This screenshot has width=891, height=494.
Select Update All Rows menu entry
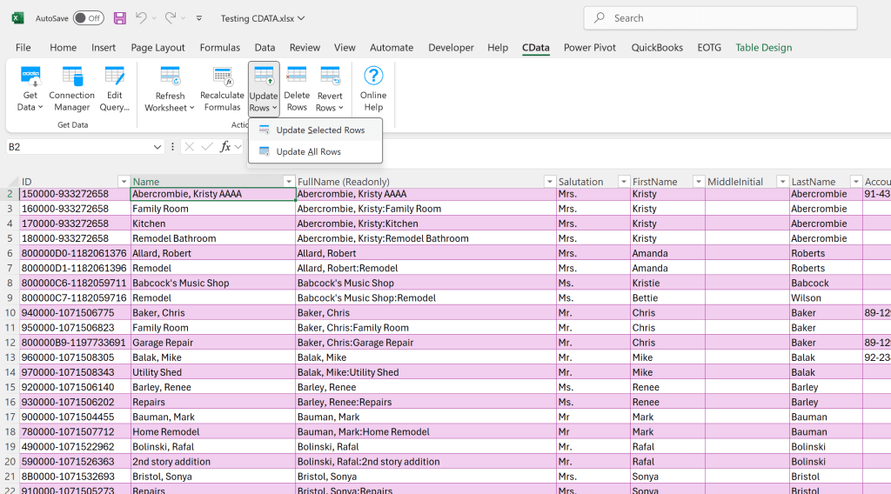tap(308, 151)
